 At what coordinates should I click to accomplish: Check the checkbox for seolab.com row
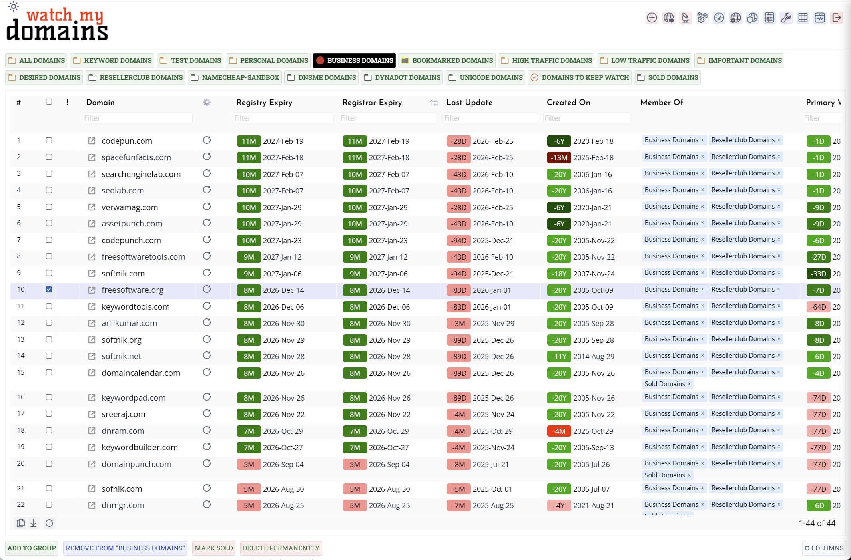point(49,190)
